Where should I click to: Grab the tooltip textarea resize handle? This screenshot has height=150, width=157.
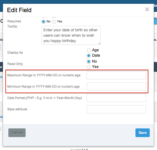(99, 43)
